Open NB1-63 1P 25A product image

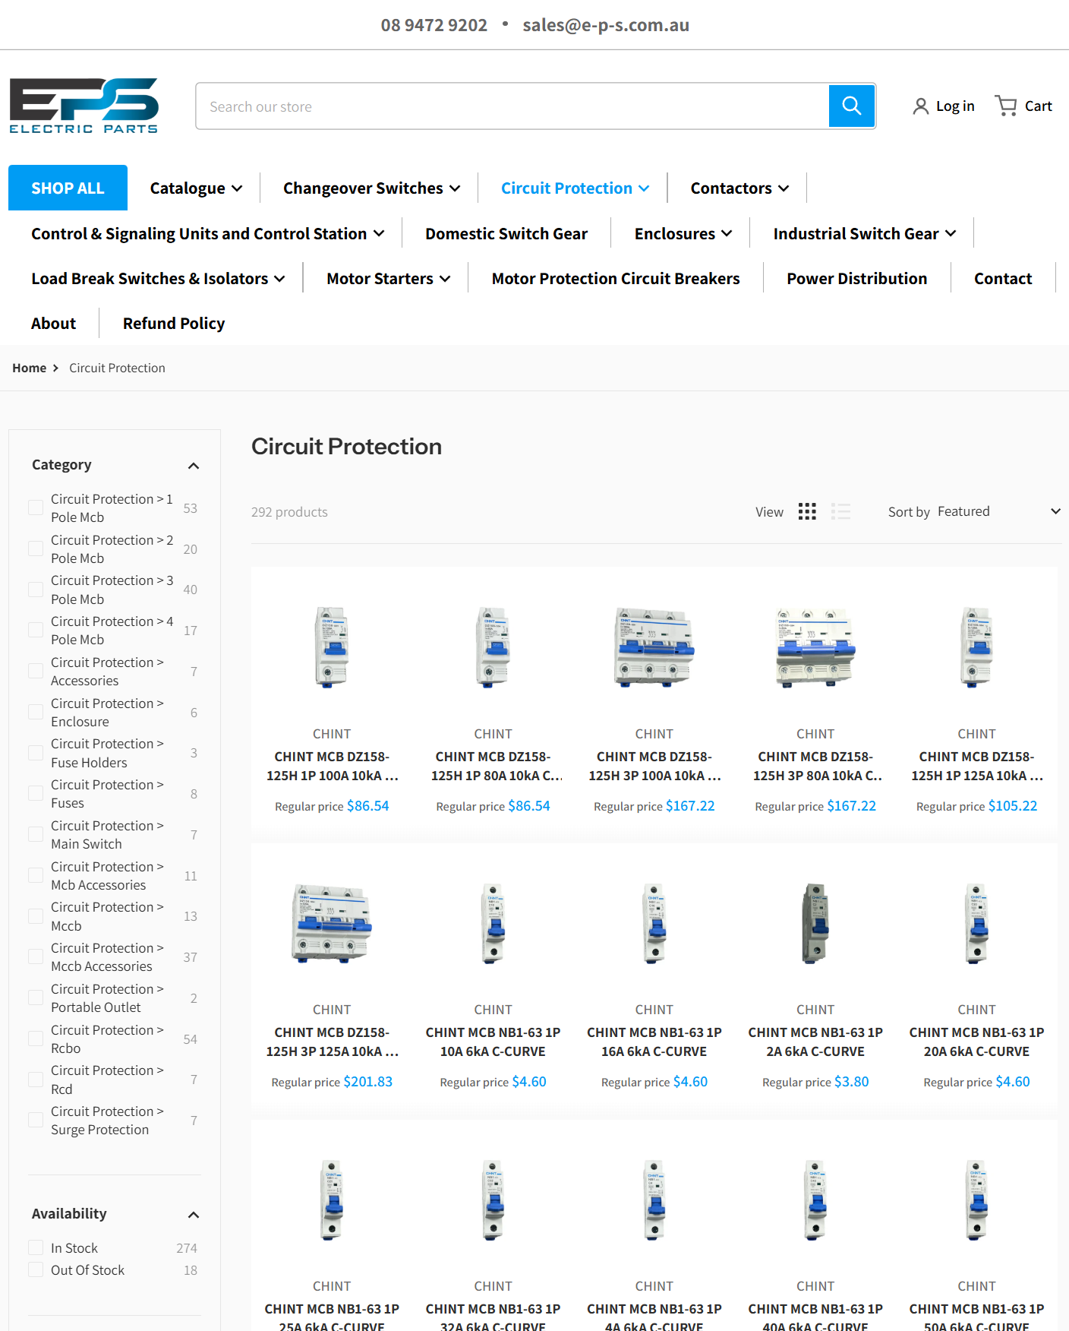[x=332, y=1200]
